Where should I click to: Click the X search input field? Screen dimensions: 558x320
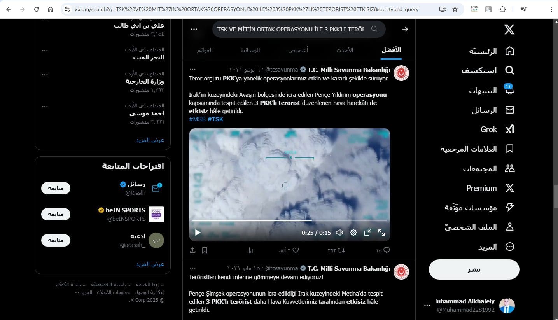[291, 29]
